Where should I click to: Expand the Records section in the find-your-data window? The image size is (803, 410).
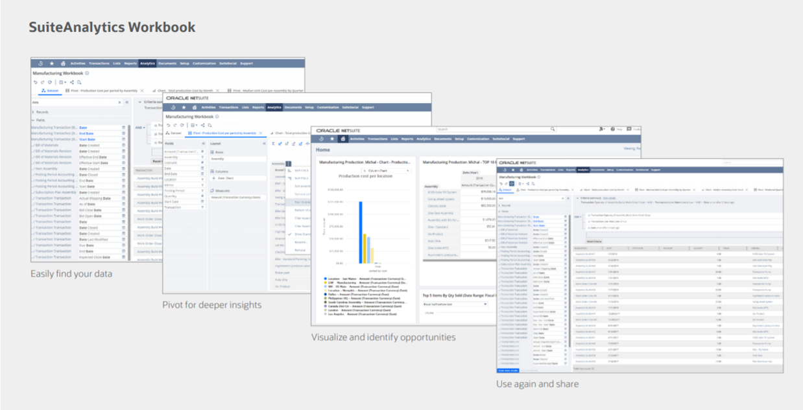[x=33, y=112]
